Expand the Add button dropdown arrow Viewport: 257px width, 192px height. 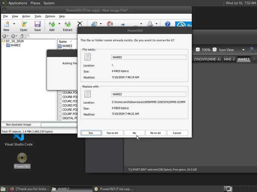click(59, 24)
